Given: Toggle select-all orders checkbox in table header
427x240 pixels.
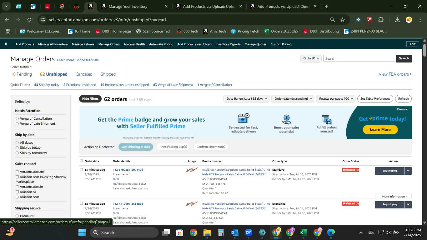Looking at the screenshot, I should pos(81,161).
